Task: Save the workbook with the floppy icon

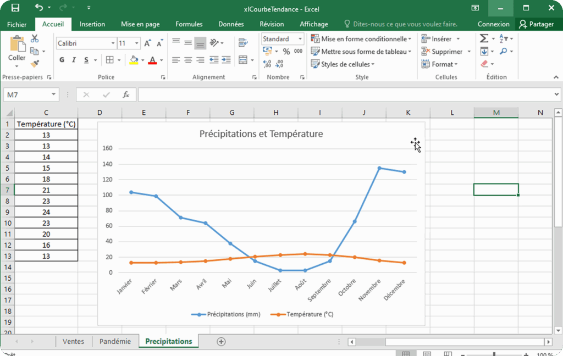Action: [x=15, y=8]
